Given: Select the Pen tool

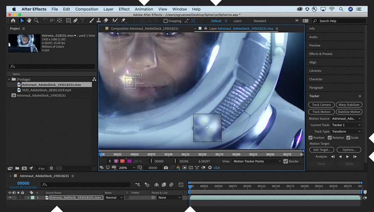Looking at the screenshot, I should [75, 20].
